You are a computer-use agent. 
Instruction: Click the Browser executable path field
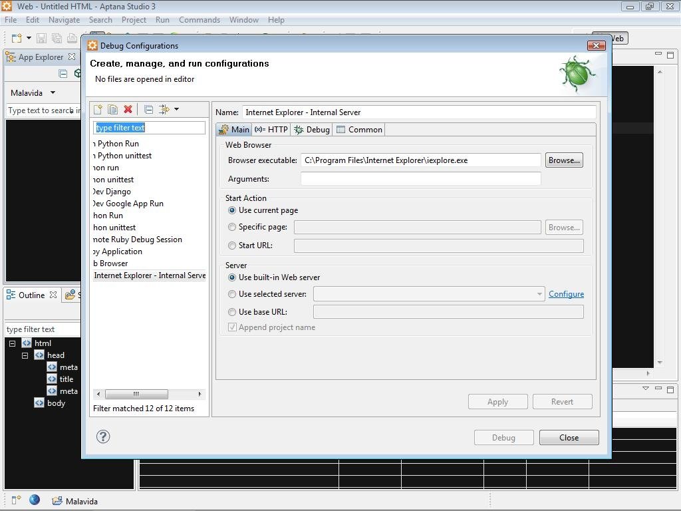pyautogui.click(x=421, y=160)
